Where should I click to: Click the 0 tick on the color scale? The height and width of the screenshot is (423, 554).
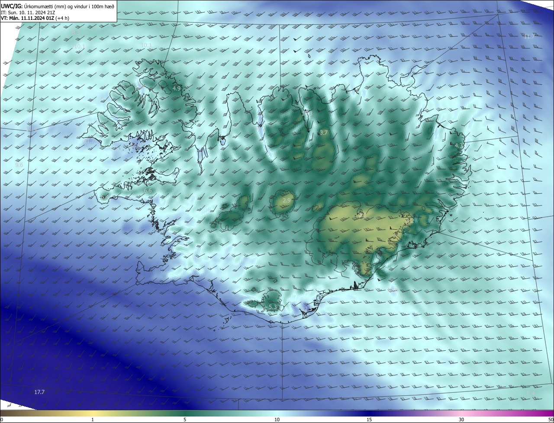(2, 420)
